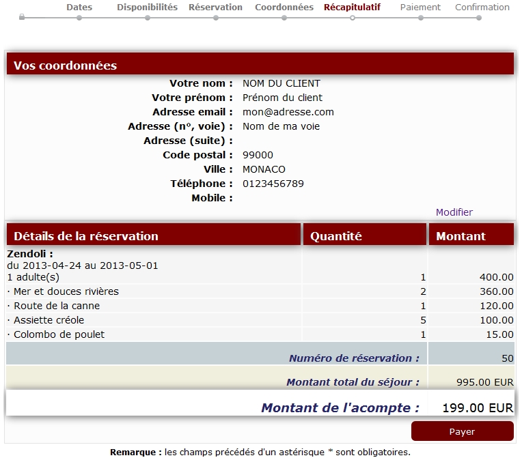The image size is (522, 460).
Task: Click the Détails de la réservation header
Action: click(86, 236)
